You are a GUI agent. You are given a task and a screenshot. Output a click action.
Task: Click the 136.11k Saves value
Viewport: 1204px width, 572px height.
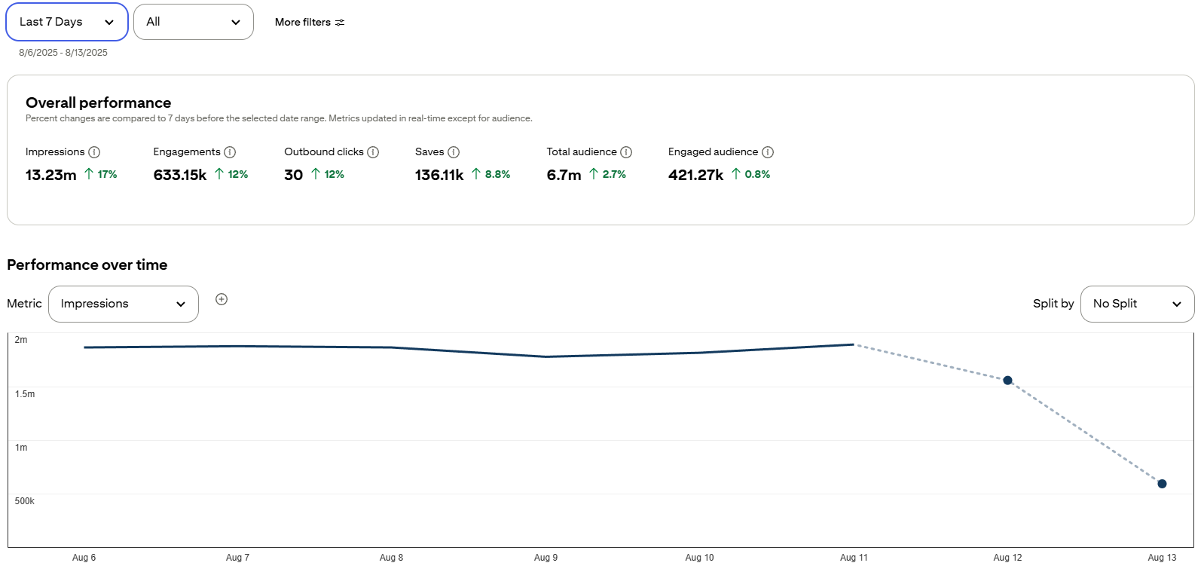(x=439, y=175)
